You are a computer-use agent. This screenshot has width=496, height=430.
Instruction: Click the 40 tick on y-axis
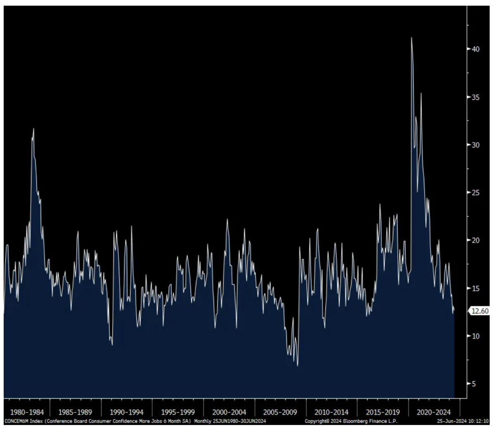(475, 49)
